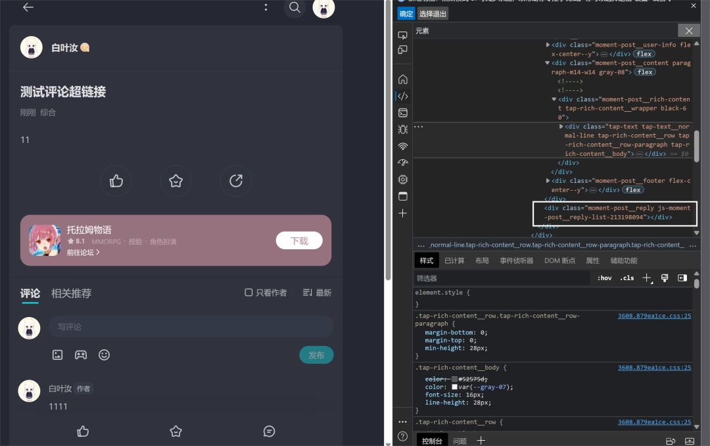Image resolution: width=710 pixels, height=446 pixels.
Task: Collapse moment-post__content div node
Action: 548,63
